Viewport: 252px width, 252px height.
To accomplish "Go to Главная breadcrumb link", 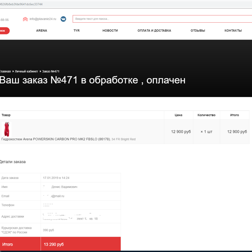I will point(5,71).
